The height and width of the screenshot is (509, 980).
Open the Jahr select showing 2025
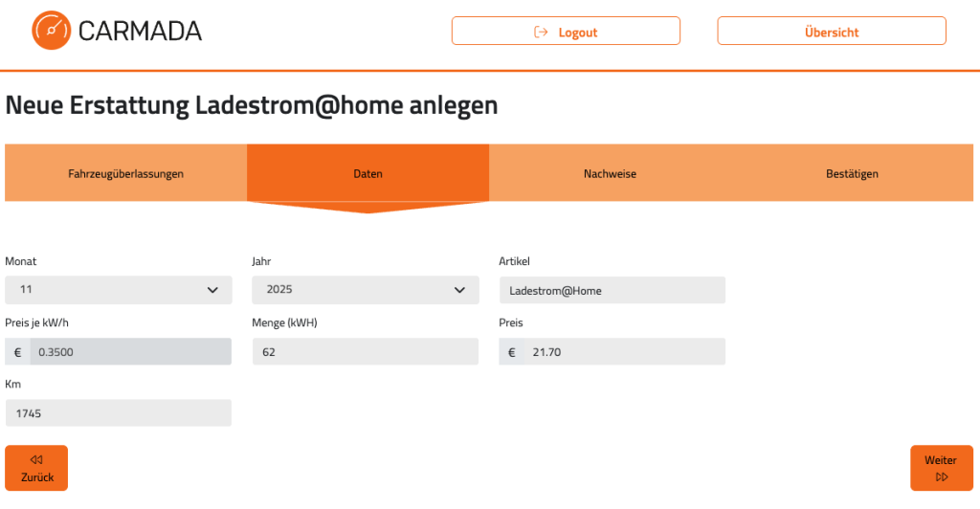pos(354,290)
